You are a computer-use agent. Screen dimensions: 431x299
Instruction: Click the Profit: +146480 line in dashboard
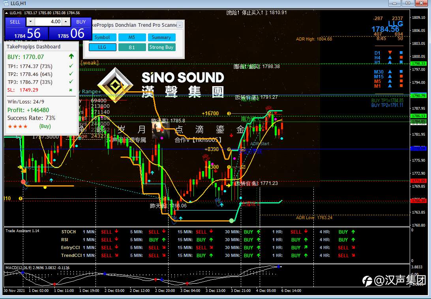(28, 110)
